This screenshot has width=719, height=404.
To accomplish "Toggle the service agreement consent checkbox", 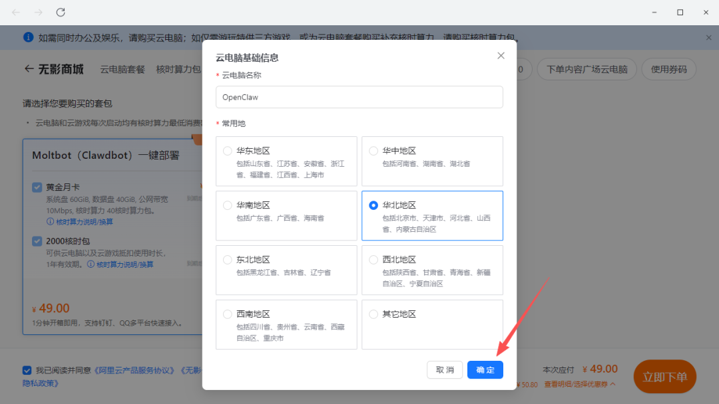I will (27, 370).
